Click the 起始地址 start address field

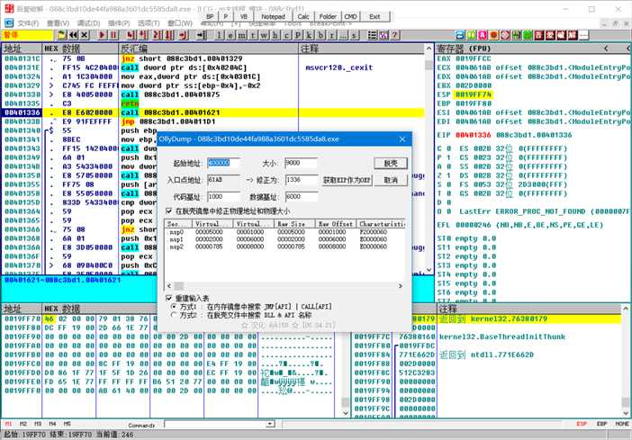(223, 163)
